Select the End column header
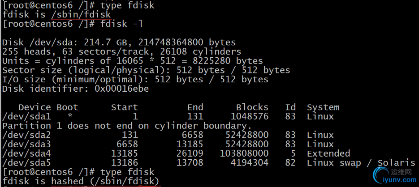This screenshot has width=419, height=187. (195, 107)
